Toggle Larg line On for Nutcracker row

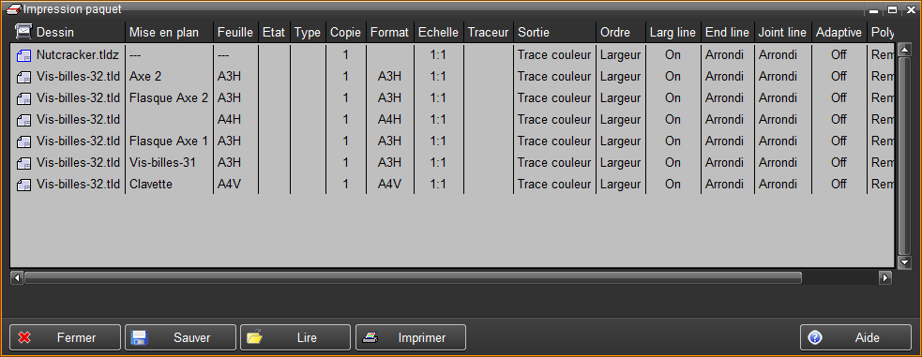click(x=673, y=55)
